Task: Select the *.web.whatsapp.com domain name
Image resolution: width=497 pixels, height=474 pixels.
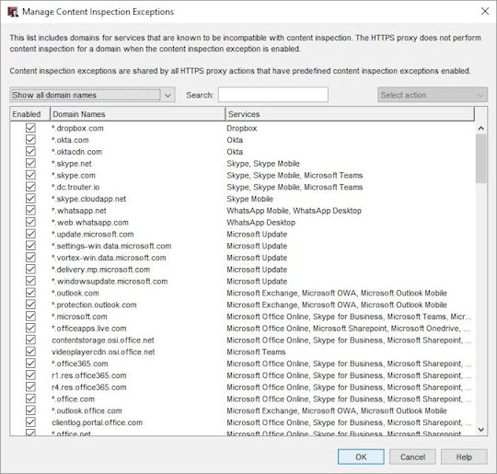Action: [90, 222]
